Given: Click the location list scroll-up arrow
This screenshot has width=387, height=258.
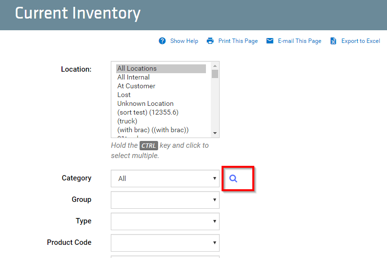Looking at the screenshot, I should point(215,66).
